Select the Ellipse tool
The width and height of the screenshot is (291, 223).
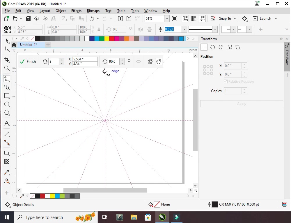coord(7,104)
